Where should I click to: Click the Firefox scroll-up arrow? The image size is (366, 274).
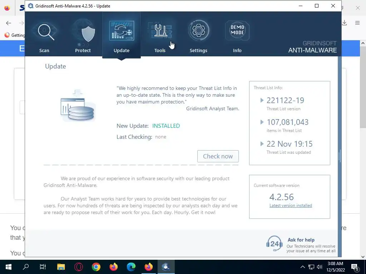[x=363, y=43]
